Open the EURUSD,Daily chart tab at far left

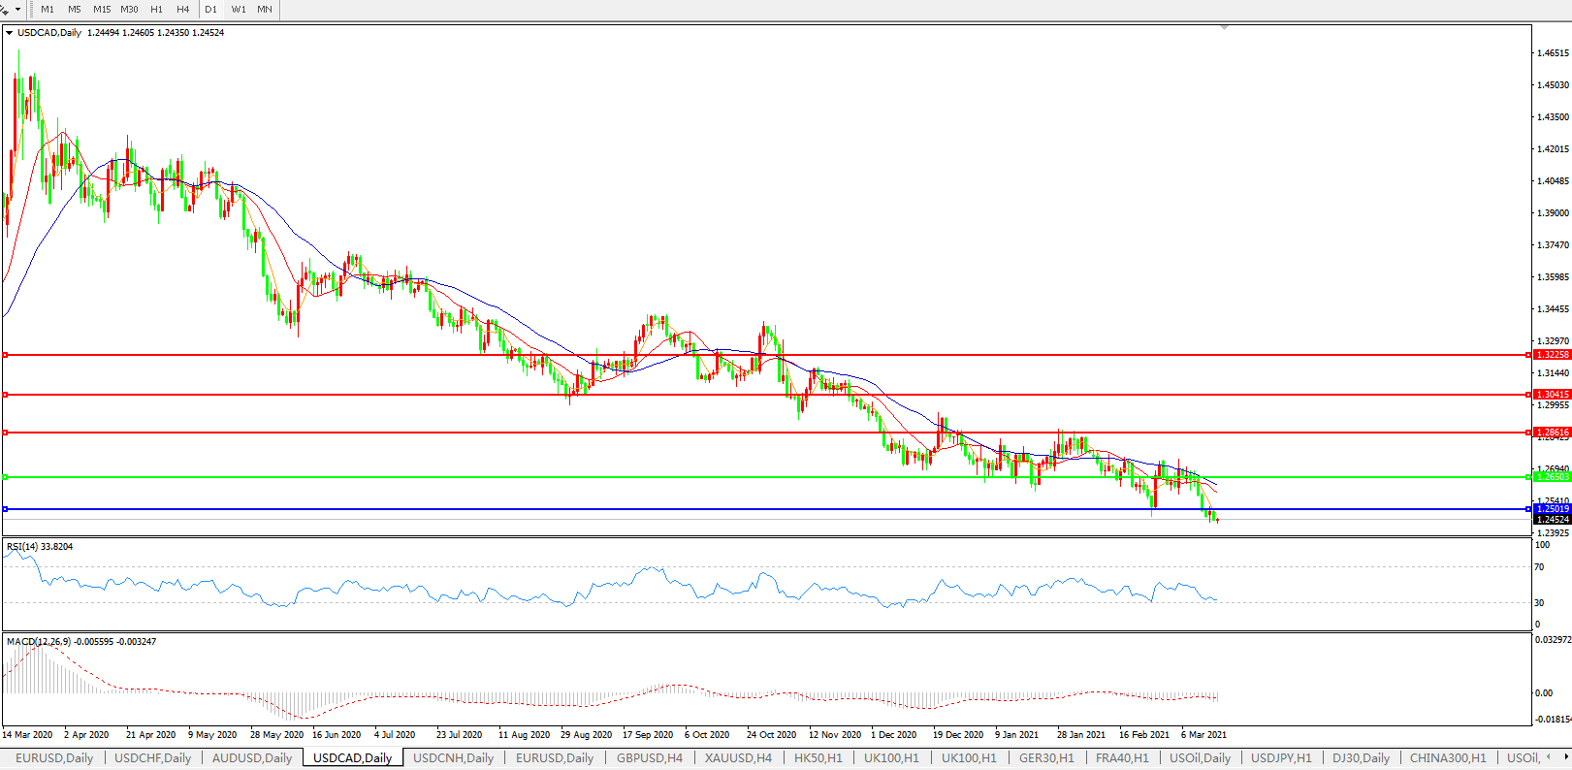54,758
